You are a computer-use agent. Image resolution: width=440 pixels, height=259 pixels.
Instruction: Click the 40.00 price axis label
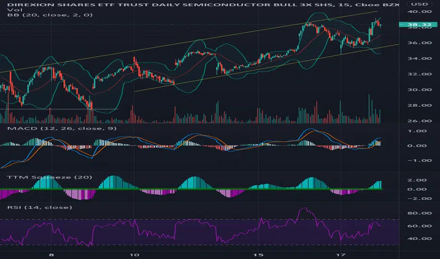pos(420,11)
